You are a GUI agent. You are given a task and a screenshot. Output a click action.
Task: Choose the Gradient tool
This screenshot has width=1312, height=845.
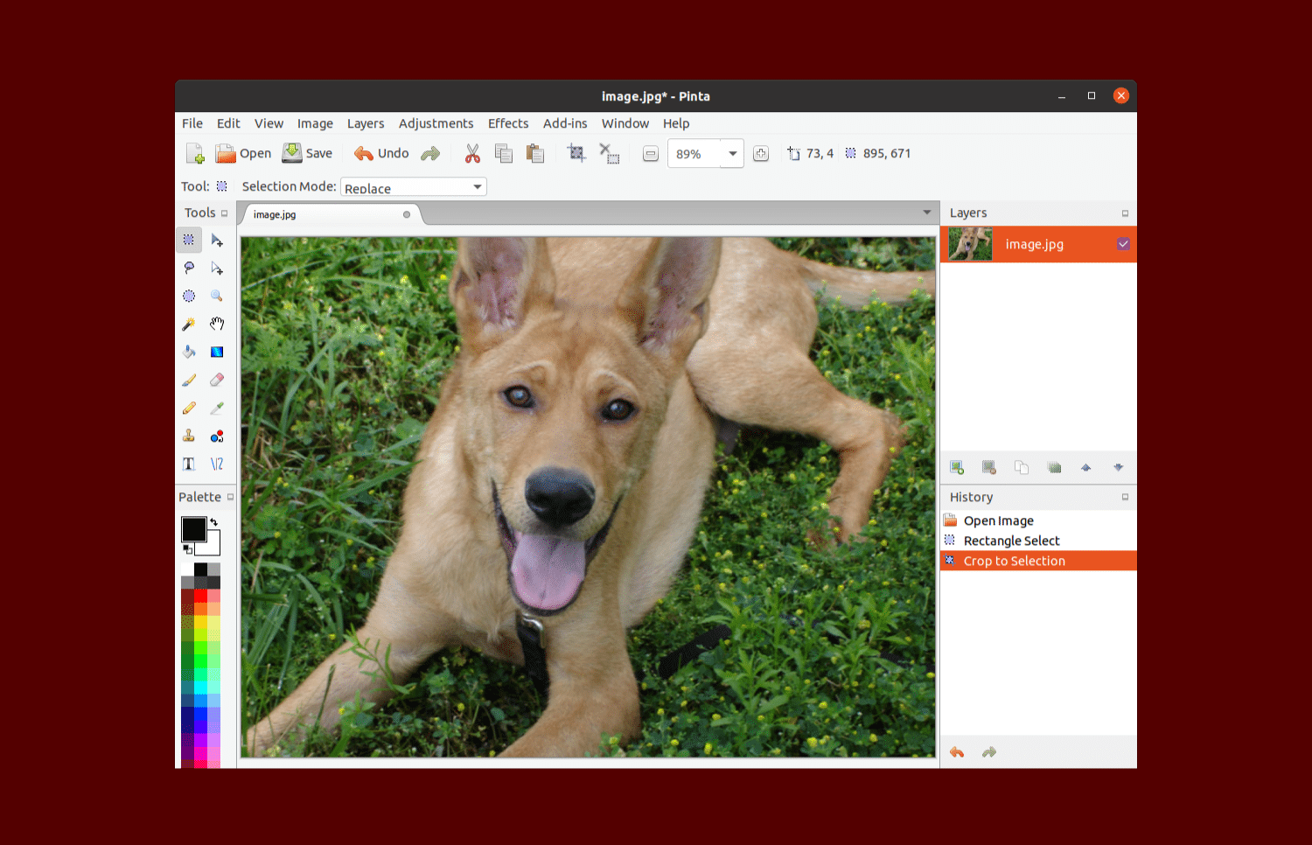coord(217,352)
